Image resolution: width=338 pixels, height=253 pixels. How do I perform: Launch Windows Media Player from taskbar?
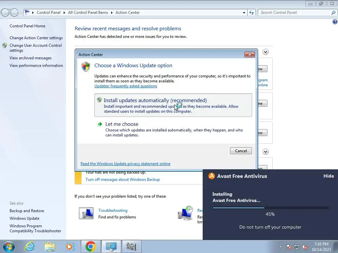pyautogui.click(x=70, y=246)
